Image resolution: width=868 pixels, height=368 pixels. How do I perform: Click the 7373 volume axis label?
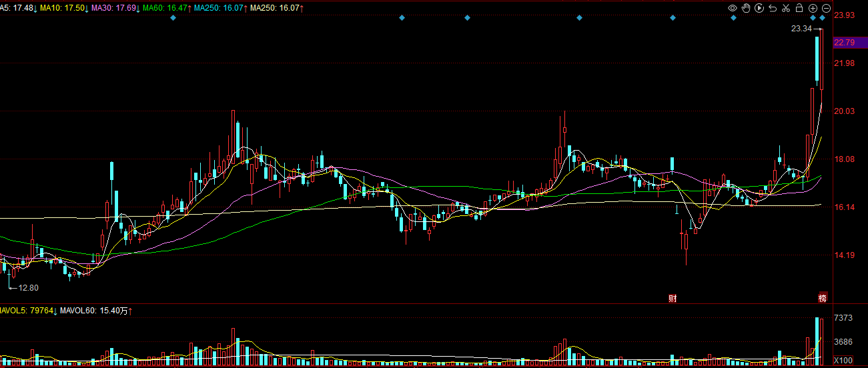click(844, 317)
